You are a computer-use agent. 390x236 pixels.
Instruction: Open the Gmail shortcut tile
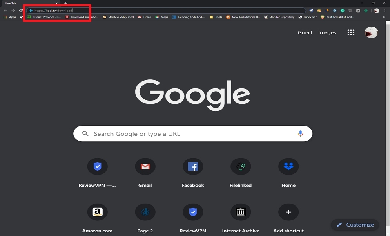[x=145, y=173]
